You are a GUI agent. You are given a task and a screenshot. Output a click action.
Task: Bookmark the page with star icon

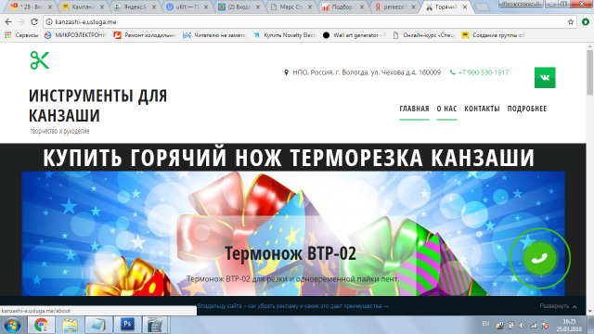tap(571, 22)
